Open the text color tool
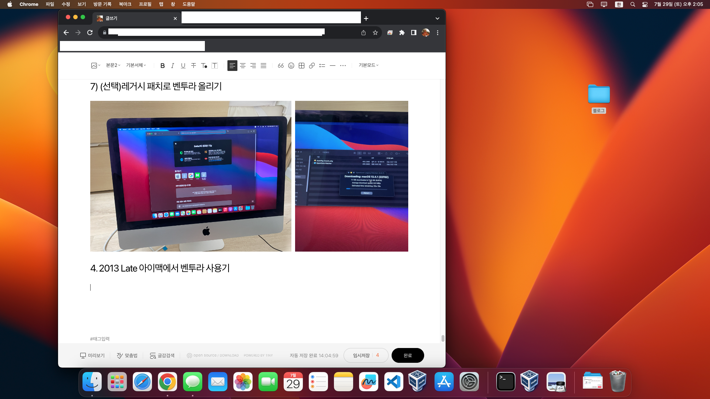 point(204,65)
